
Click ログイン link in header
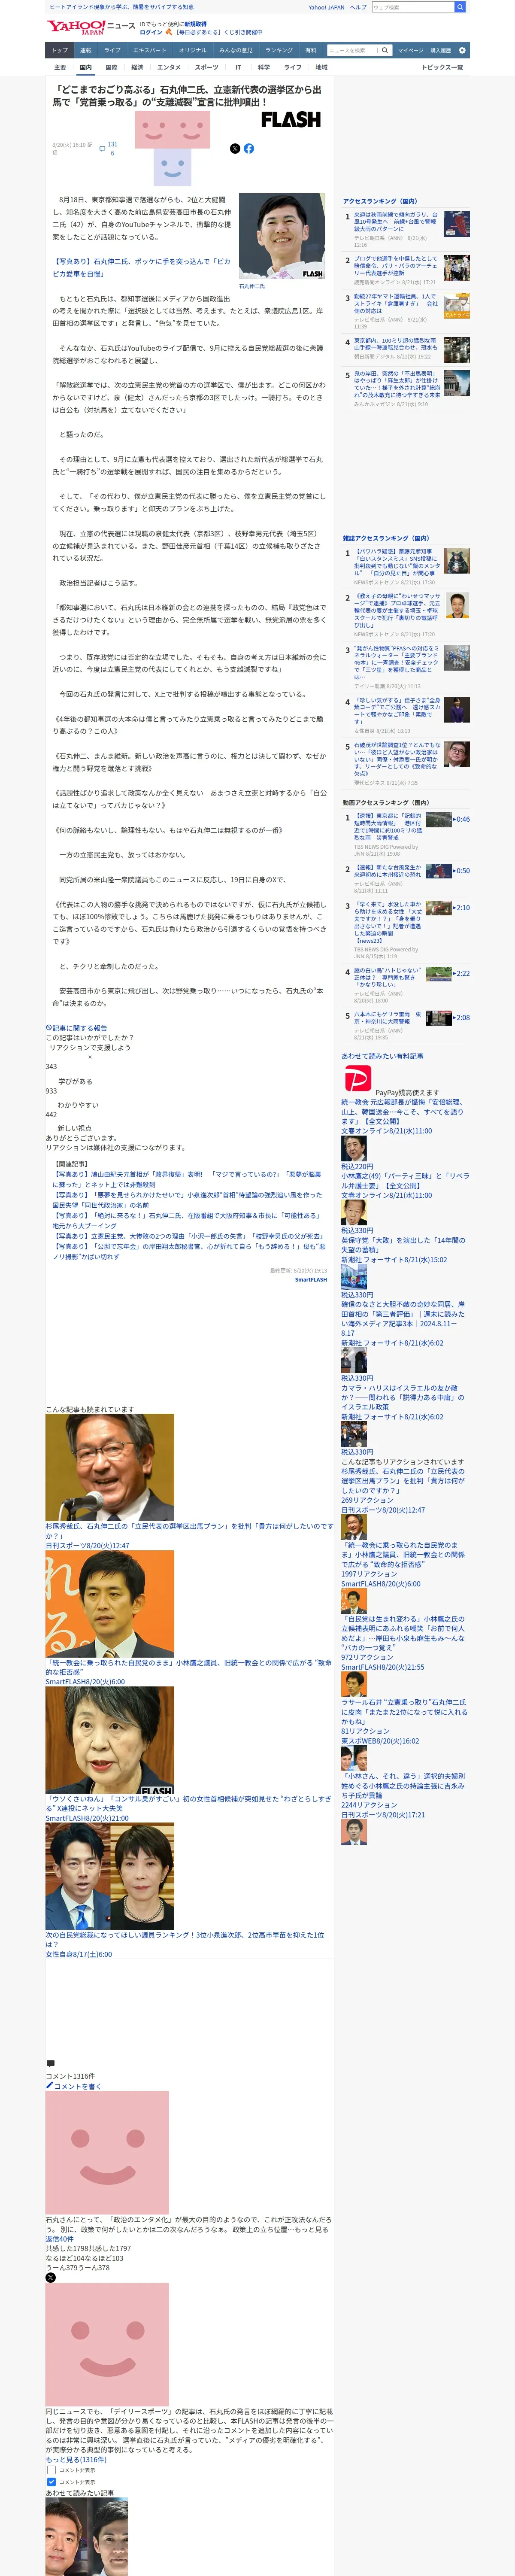tap(150, 32)
